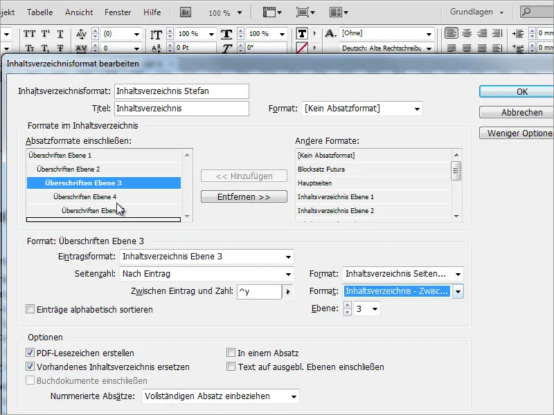Open the Ebene level dropdown
The image size is (554, 415).
click(x=366, y=308)
